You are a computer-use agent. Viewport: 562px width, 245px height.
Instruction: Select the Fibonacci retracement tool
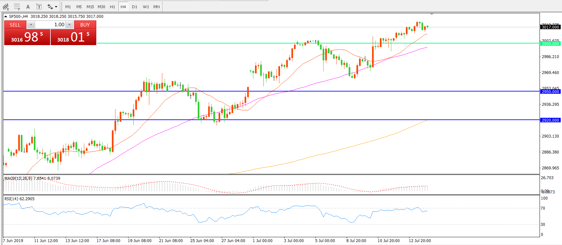point(17,6)
